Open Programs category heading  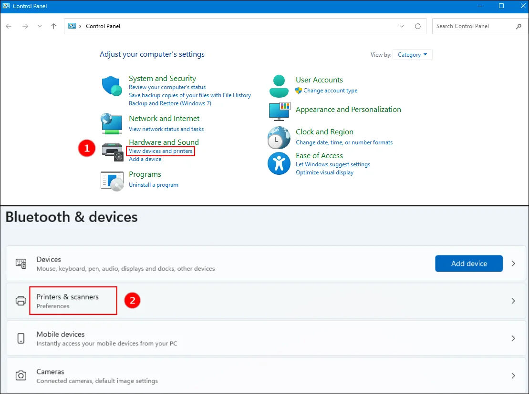click(145, 174)
